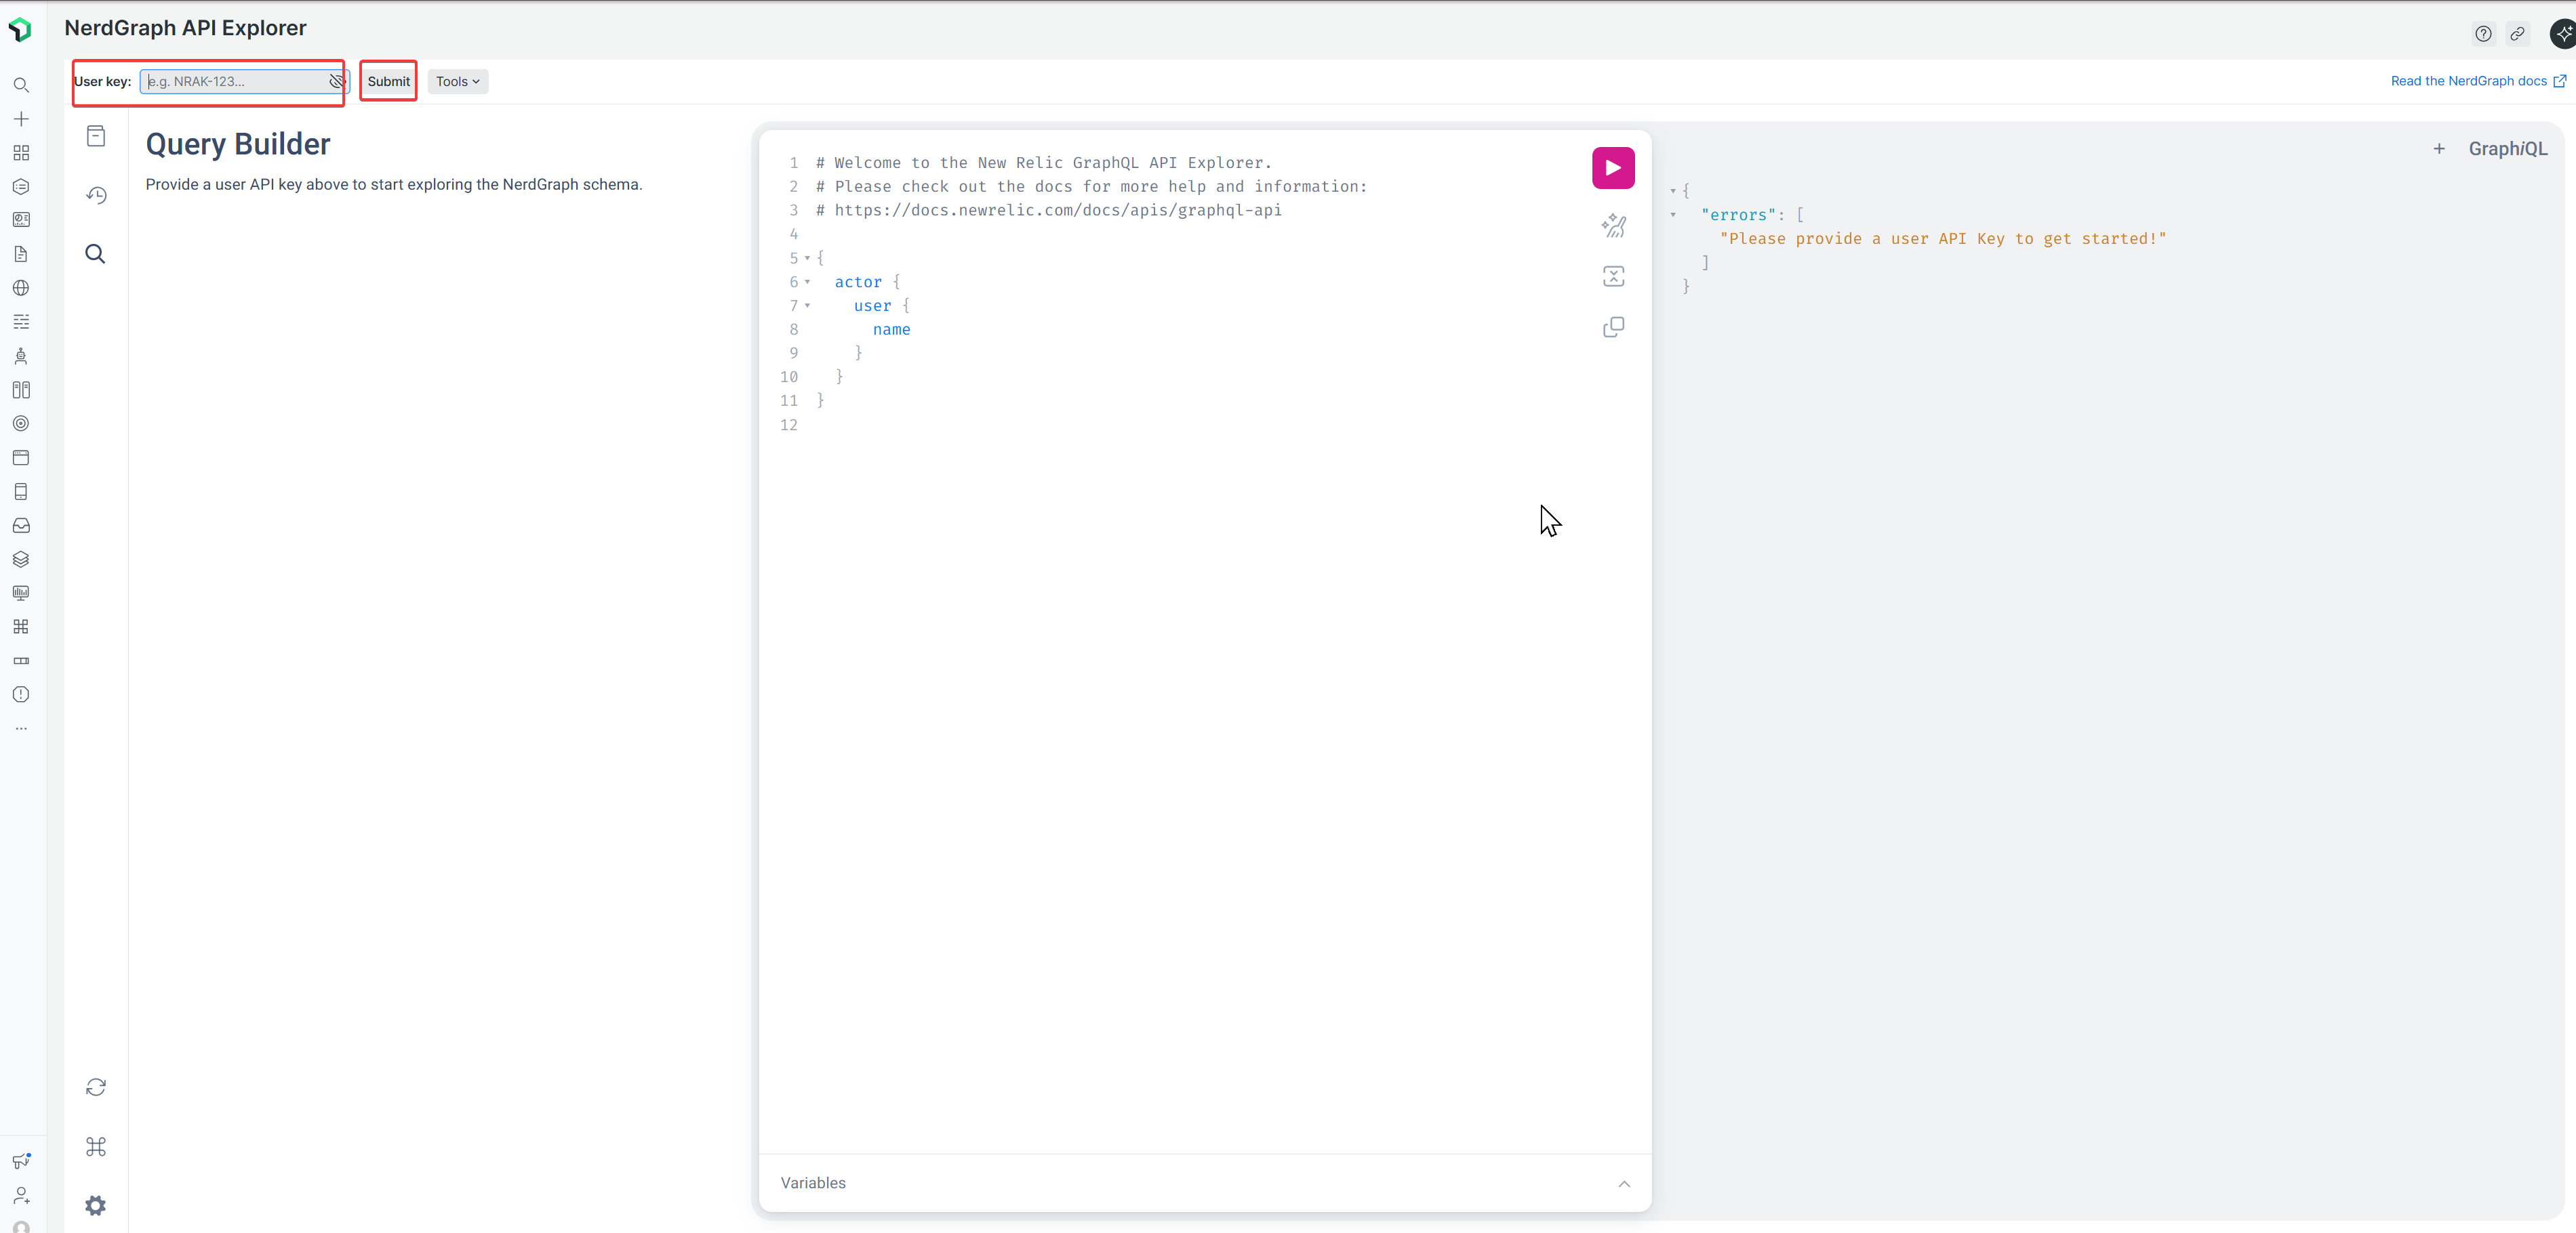
Task: Open the Tools dropdown menu
Action: point(457,82)
